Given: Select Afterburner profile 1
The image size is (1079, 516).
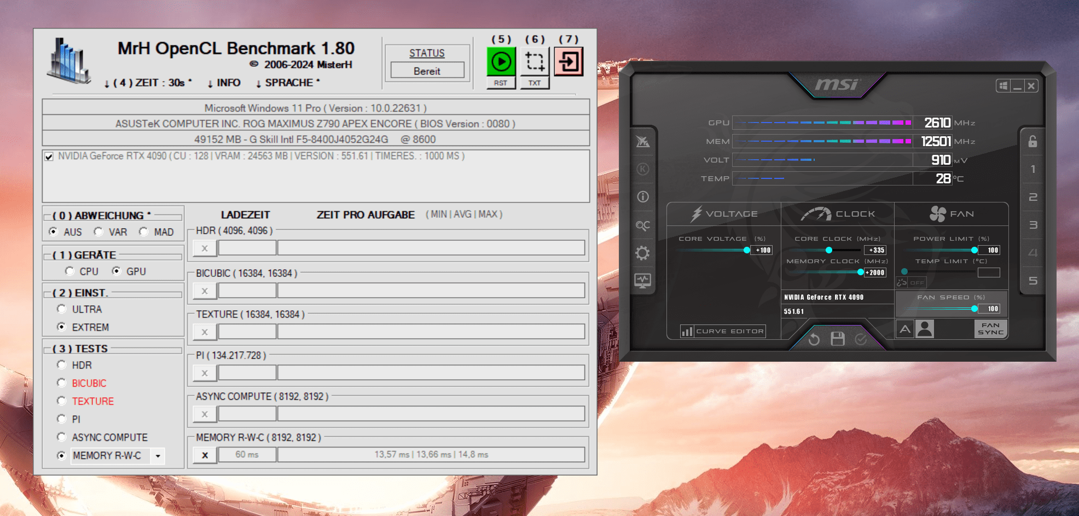Looking at the screenshot, I should [x=1032, y=169].
